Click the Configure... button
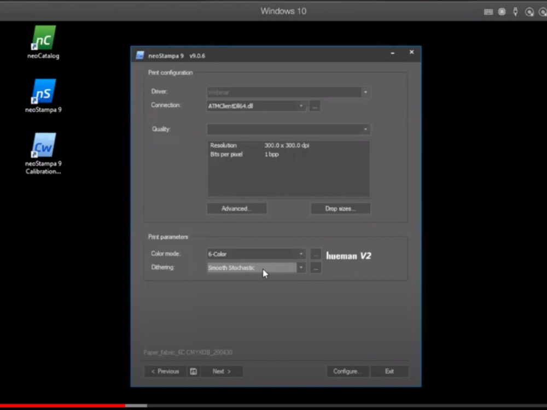The image size is (547, 410). click(347, 371)
